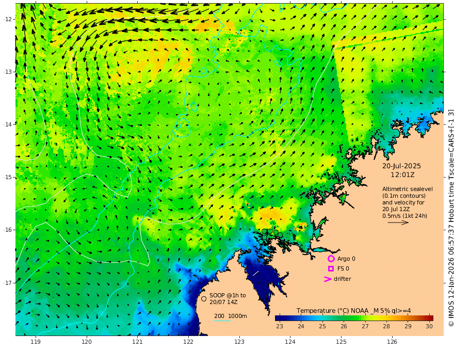Screen dimensions: 454x351
Task: Click the magenta FS square legend marker
Action: [x=331, y=269]
